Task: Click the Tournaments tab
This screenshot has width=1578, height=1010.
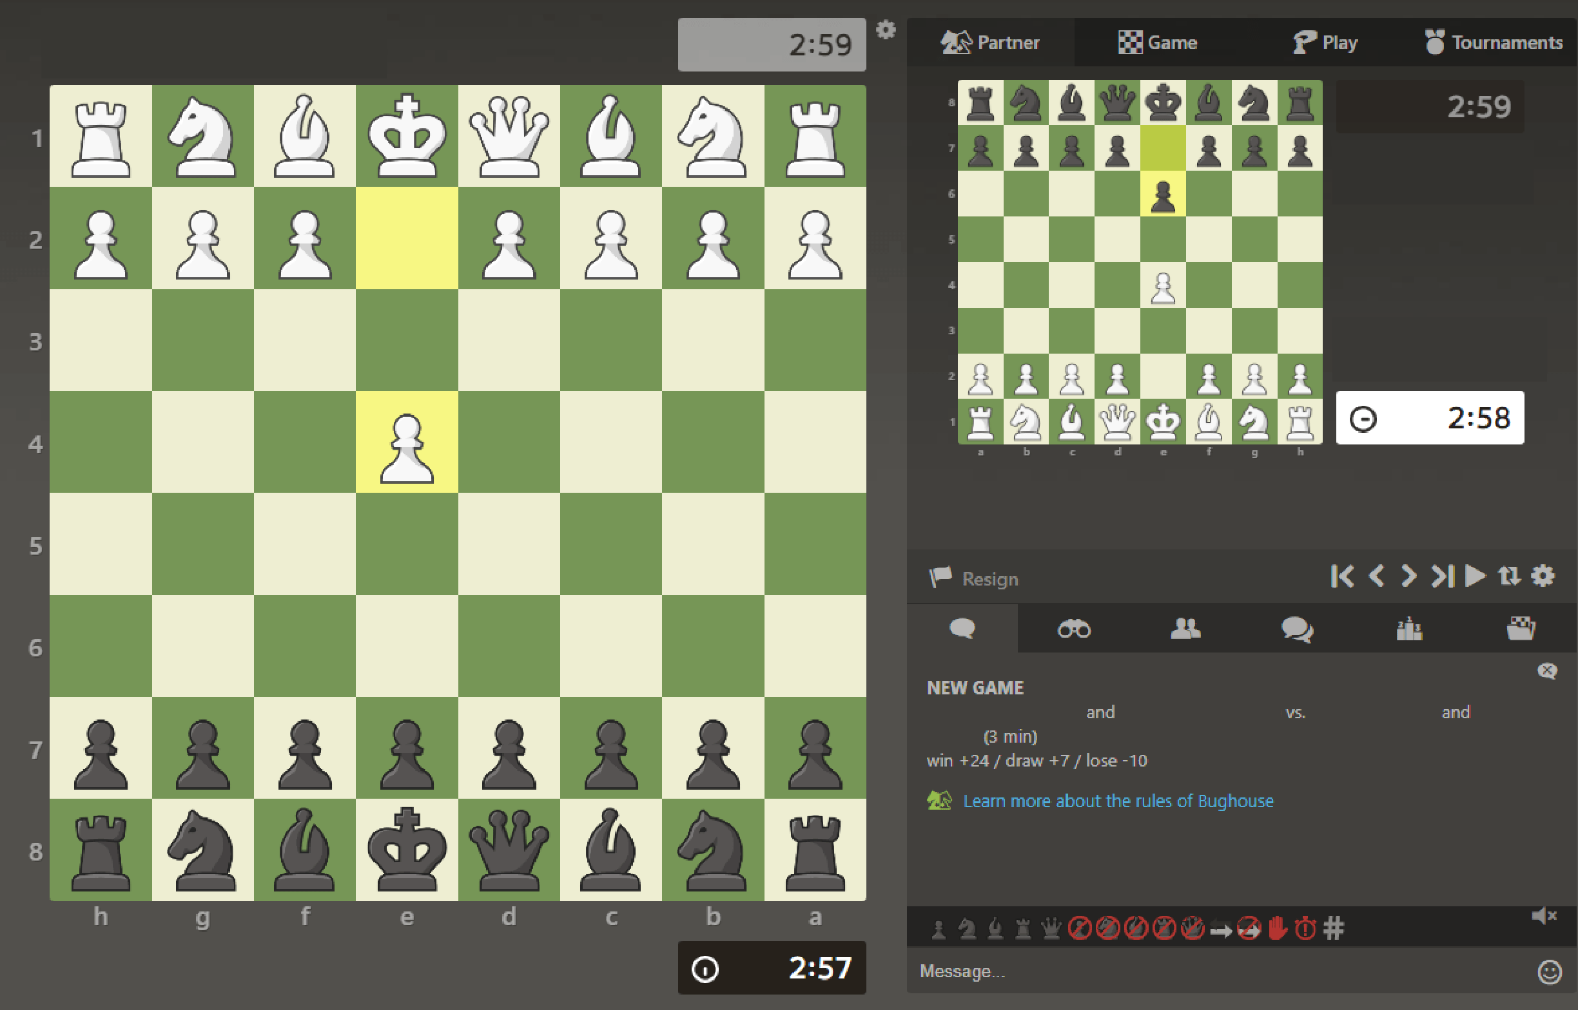Action: coord(1490,43)
